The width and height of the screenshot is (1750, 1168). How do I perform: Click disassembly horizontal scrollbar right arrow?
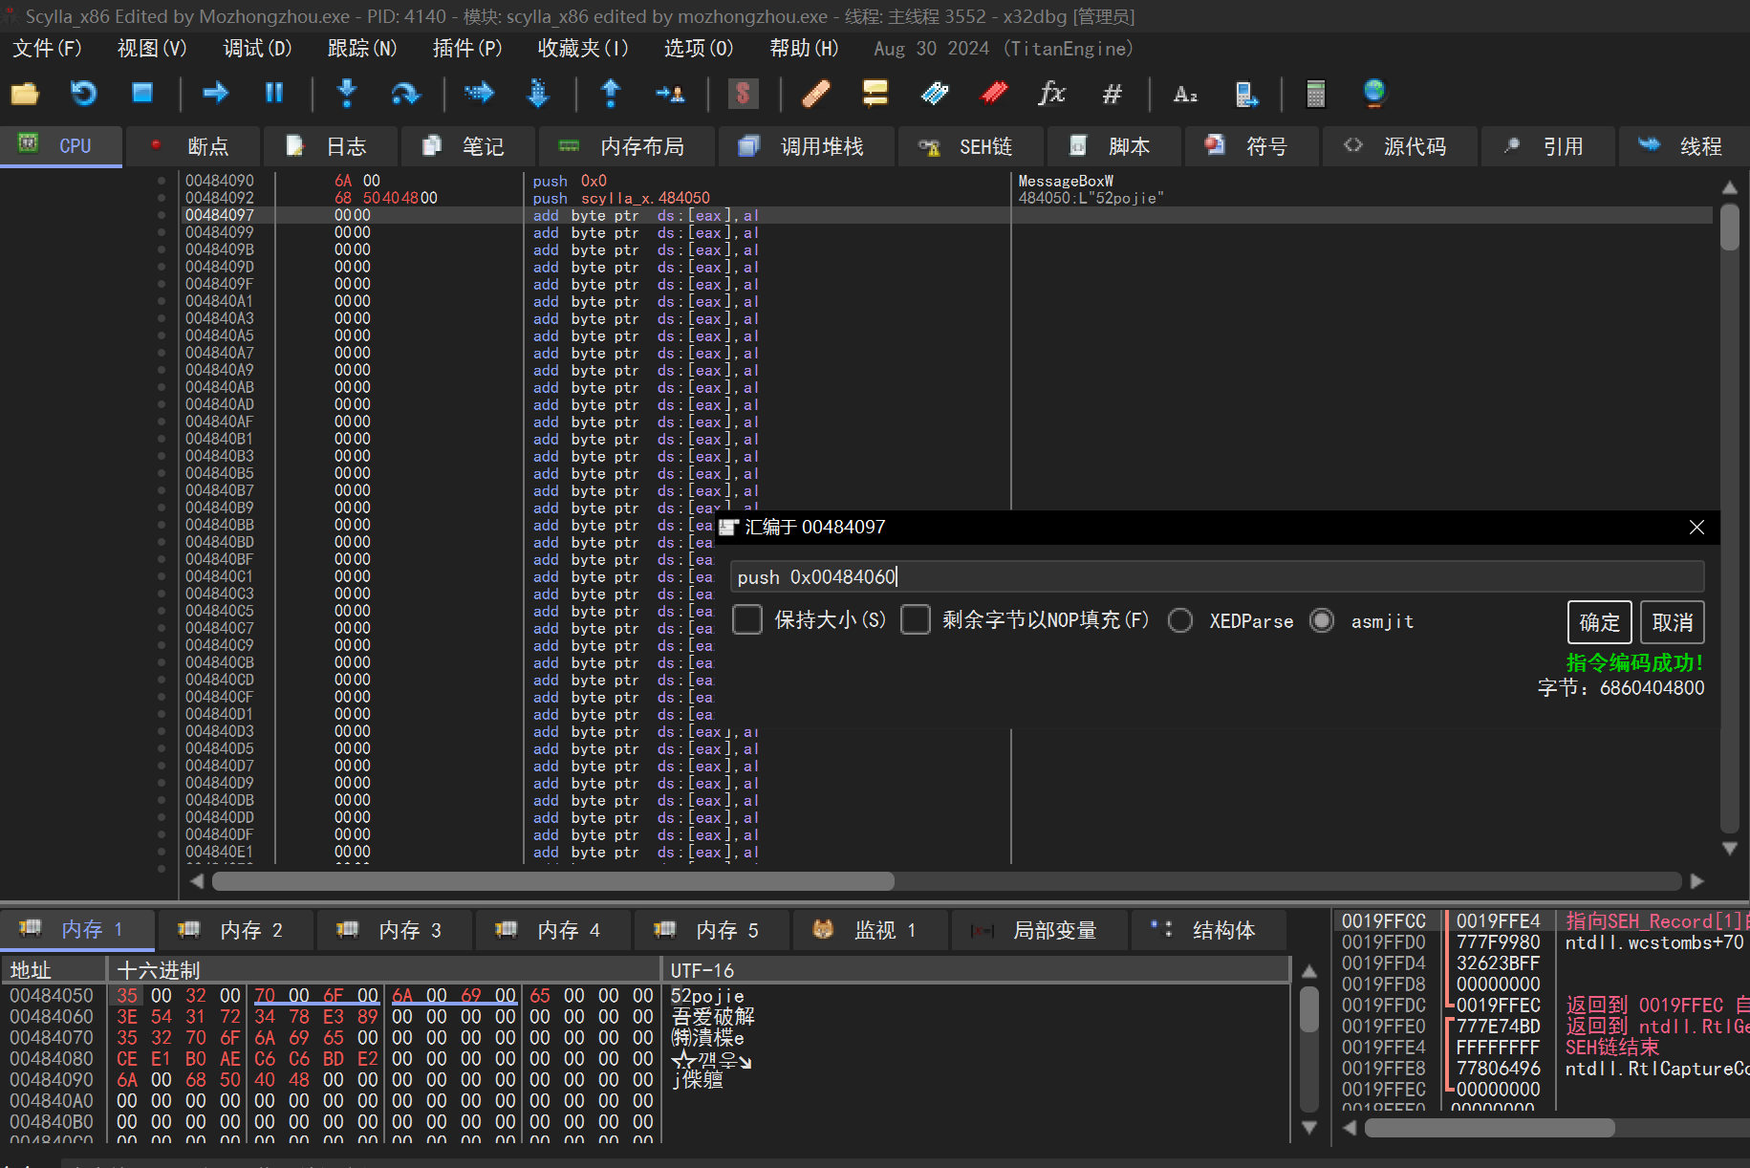(1696, 880)
